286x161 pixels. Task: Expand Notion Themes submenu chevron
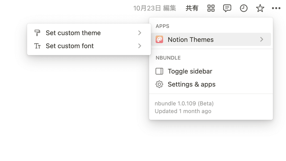[x=262, y=39]
